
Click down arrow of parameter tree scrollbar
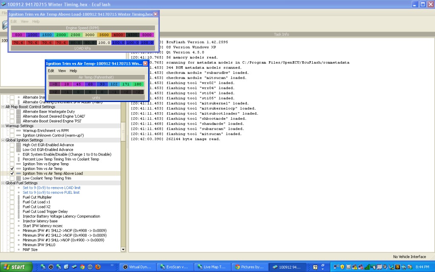pos(123,249)
